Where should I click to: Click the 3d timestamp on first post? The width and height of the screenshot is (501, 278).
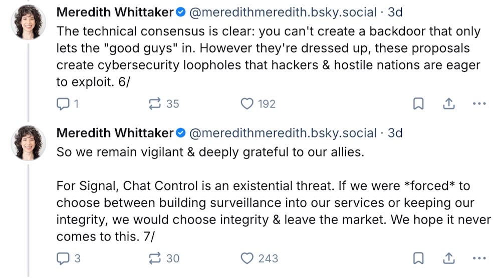395,11
